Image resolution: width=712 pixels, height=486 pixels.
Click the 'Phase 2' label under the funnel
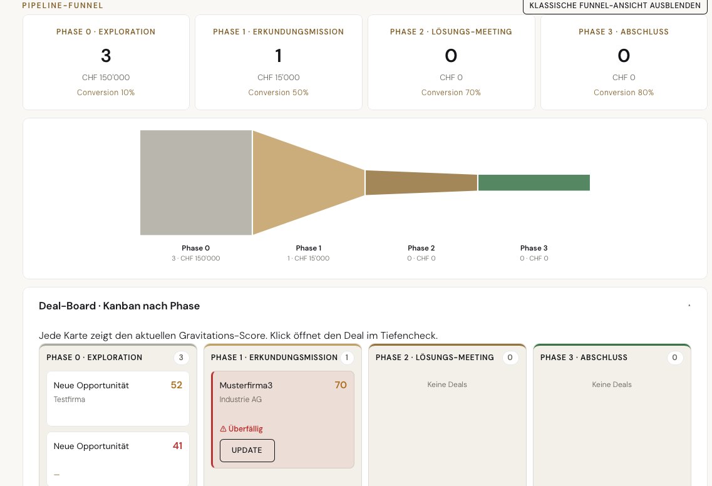tap(421, 248)
